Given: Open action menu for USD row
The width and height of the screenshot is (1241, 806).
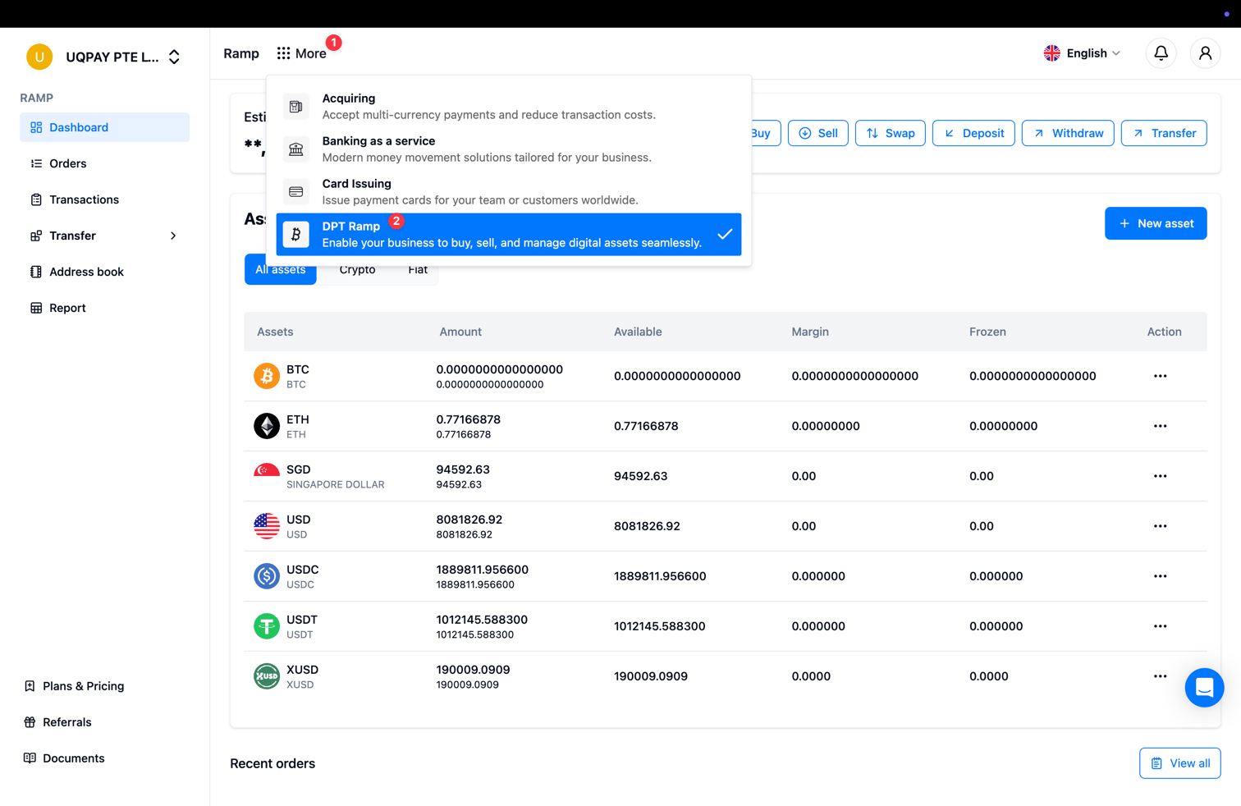Looking at the screenshot, I should [x=1160, y=526].
